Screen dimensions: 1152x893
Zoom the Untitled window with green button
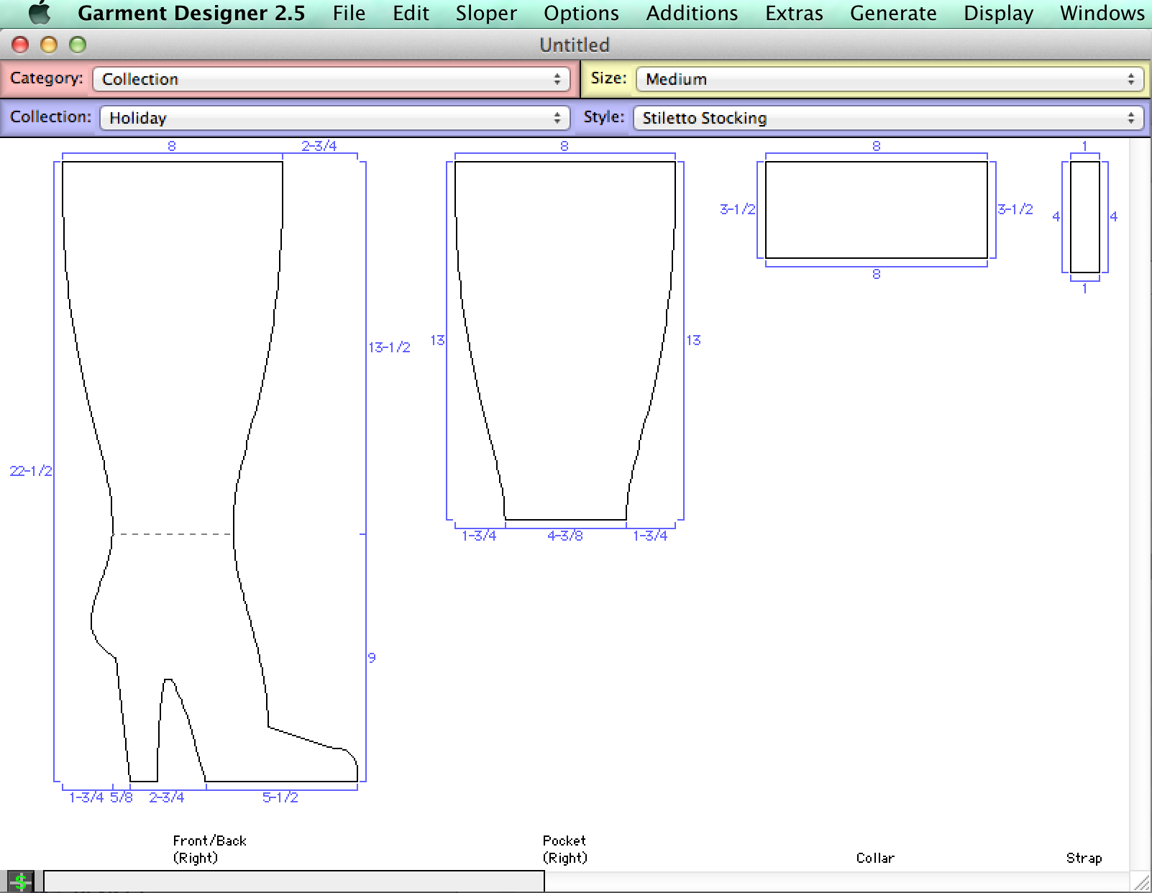pyautogui.click(x=78, y=45)
